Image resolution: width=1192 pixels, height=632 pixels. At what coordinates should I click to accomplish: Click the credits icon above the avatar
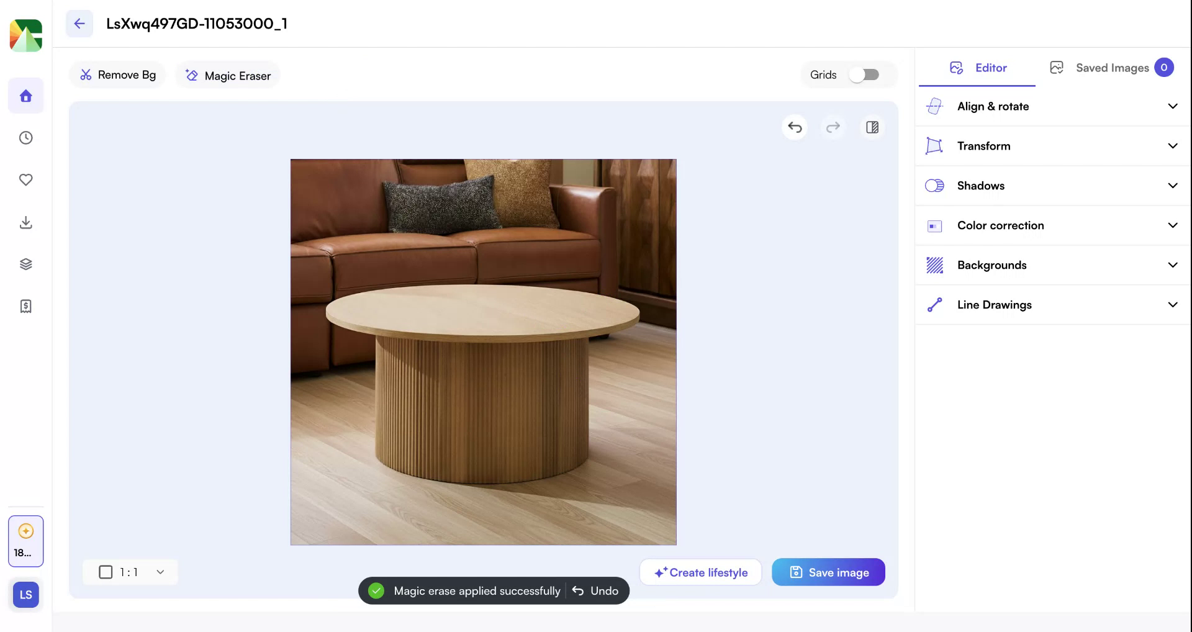25,531
